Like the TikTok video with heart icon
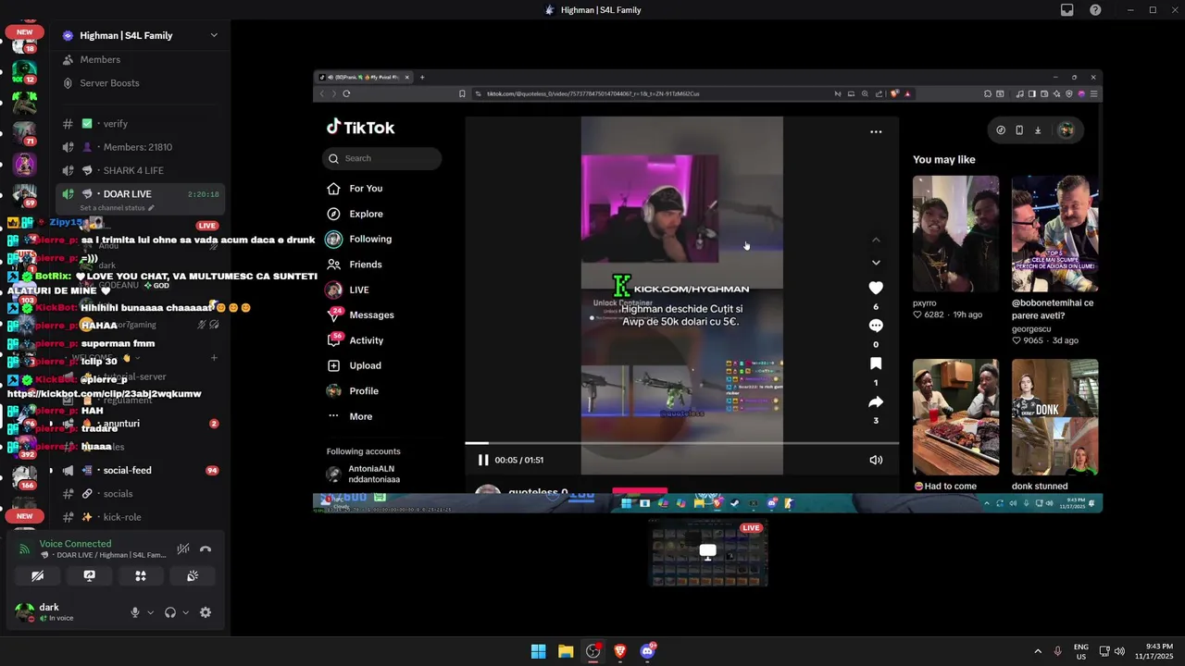The width and height of the screenshot is (1185, 666). pyautogui.click(x=876, y=288)
